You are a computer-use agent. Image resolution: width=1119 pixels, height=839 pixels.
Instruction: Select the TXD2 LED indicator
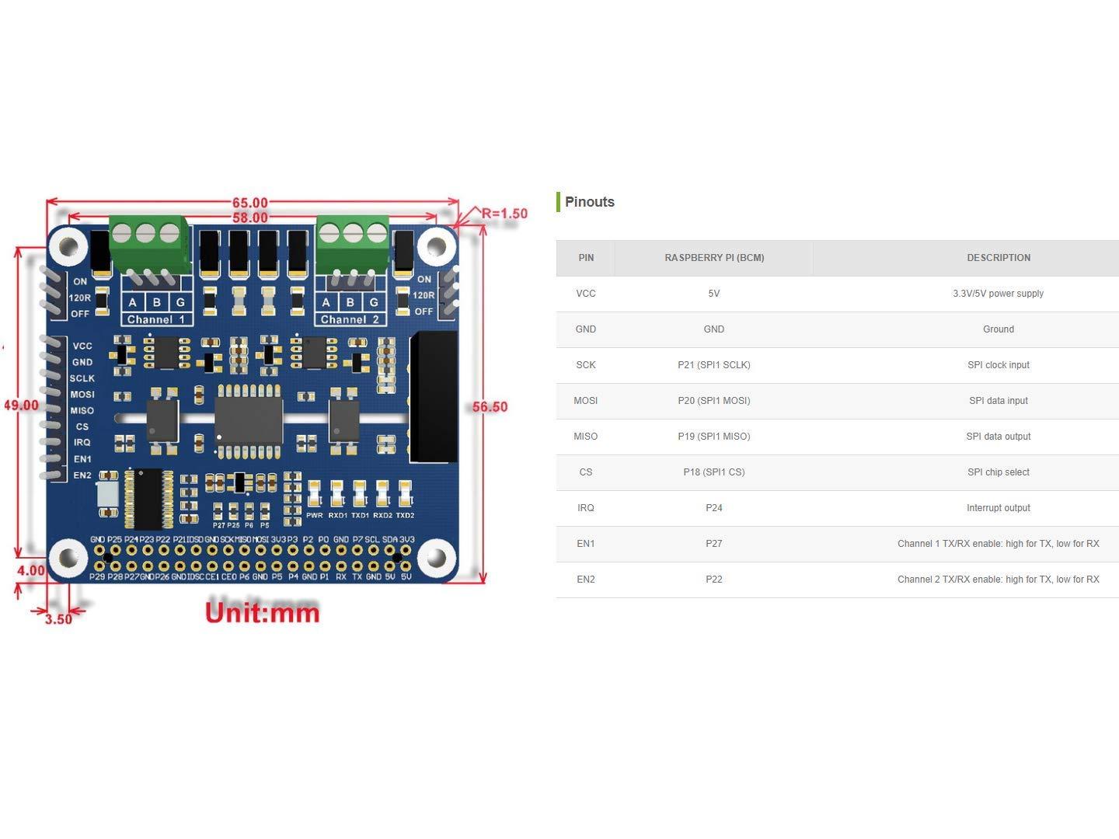pyautogui.click(x=405, y=493)
